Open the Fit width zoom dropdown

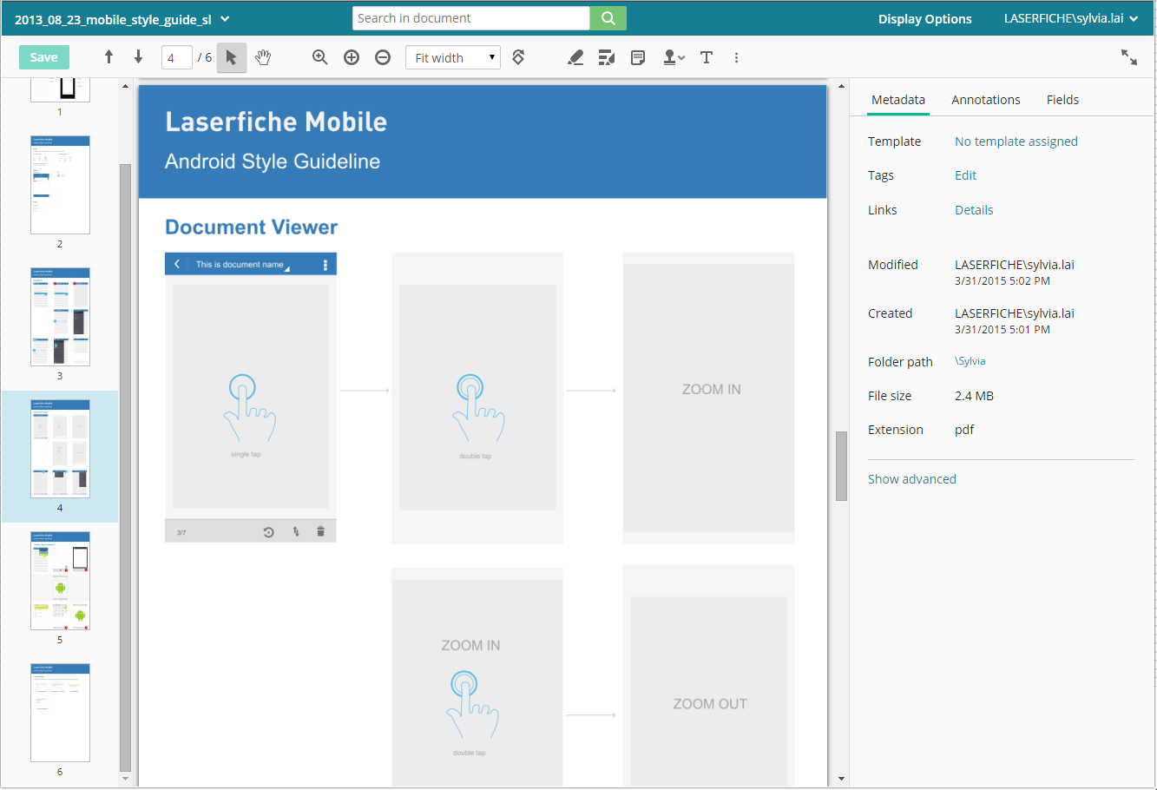(x=453, y=57)
